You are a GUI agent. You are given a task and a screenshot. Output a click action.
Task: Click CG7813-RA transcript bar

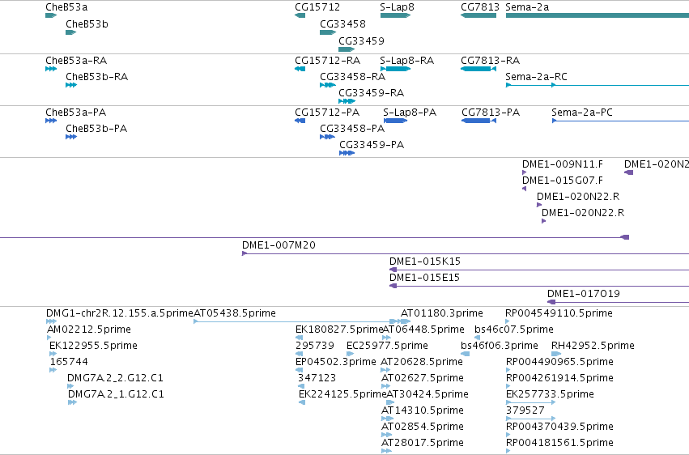coord(478,69)
